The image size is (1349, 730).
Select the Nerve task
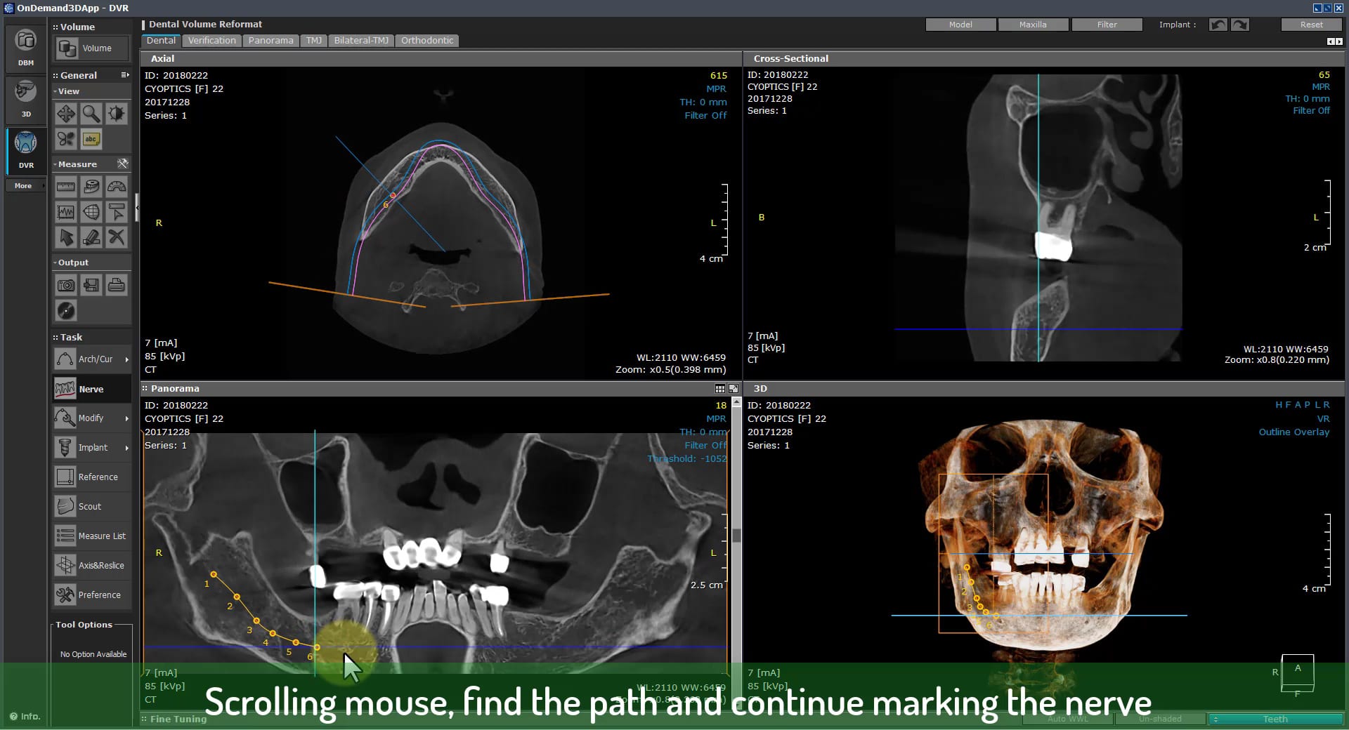pyautogui.click(x=92, y=389)
